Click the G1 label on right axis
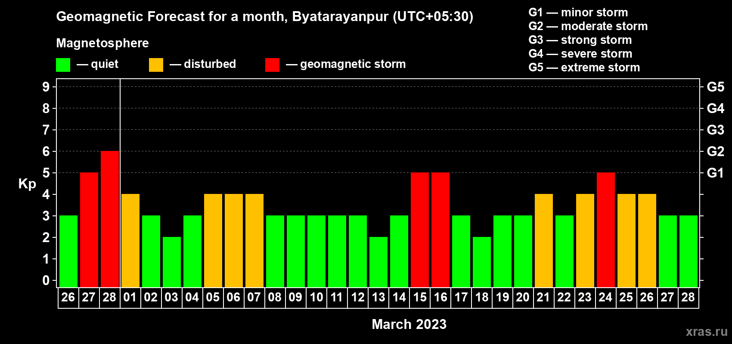Image resolution: width=732 pixels, height=344 pixels. pyautogui.click(x=716, y=173)
